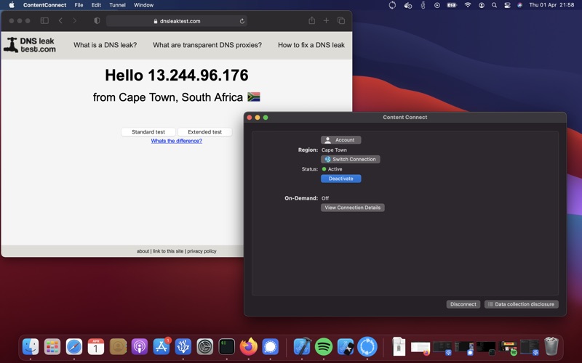Open Calendar from the dock
The width and height of the screenshot is (582, 363).
pyautogui.click(x=96, y=347)
